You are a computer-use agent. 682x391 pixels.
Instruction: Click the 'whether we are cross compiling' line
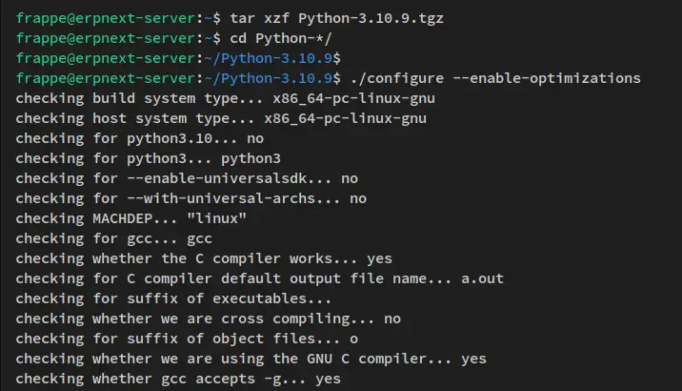click(x=208, y=319)
